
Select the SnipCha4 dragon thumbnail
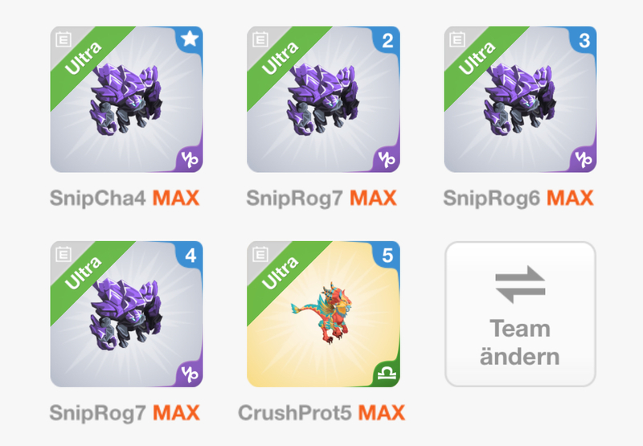pyautogui.click(x=125, y=100)
